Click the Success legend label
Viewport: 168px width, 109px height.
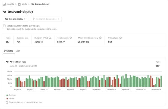pyautogui.click(x=12, y=95)
